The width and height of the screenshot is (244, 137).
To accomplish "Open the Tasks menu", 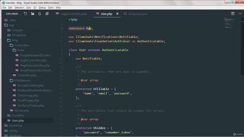I will pyautogui.click(x=51, y=8).
